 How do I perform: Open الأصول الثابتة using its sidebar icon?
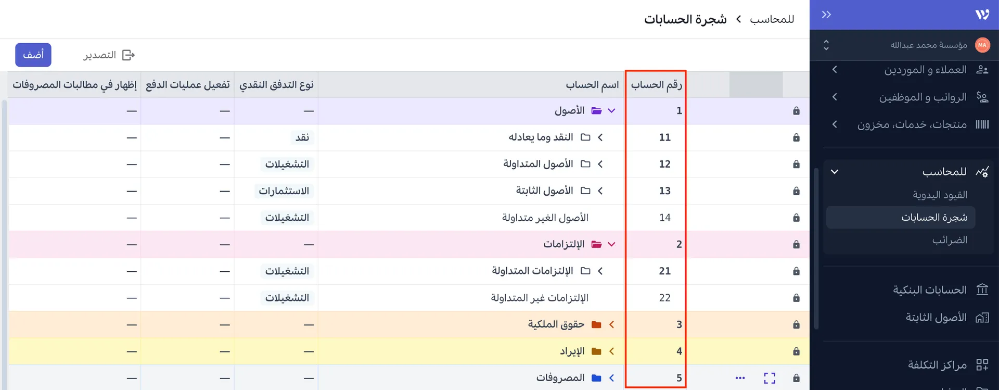pyautogui.click(x=983, y=317)
